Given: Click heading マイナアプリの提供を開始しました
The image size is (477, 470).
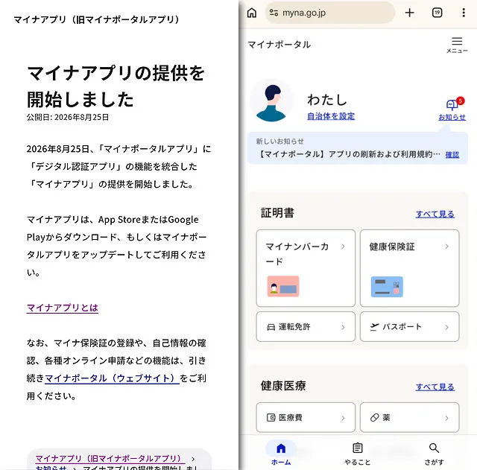Looking at the screenshot, I should pyautogui.click(x=116, y=86).
